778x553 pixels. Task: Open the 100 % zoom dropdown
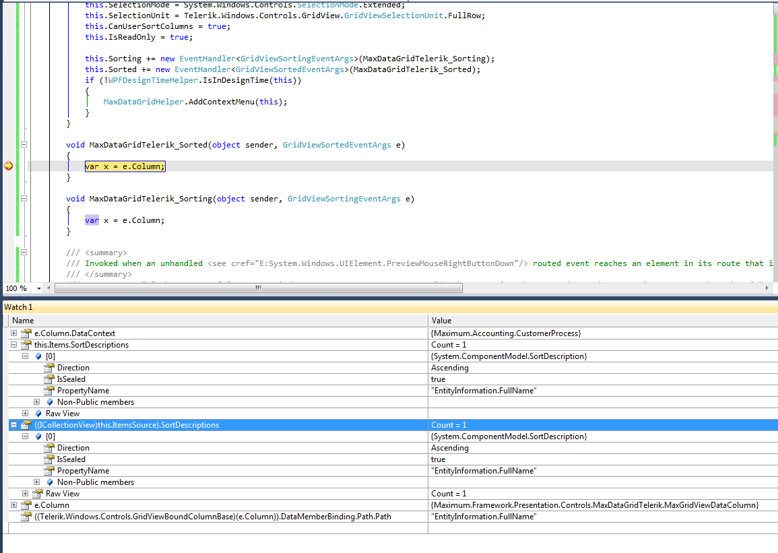click(38, 288)
